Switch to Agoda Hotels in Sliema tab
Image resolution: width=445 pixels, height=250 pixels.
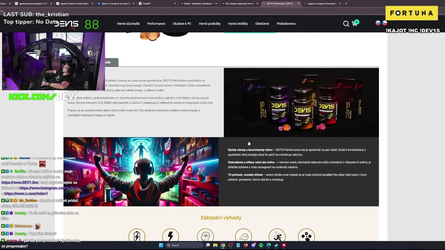[x=75, y=3]
